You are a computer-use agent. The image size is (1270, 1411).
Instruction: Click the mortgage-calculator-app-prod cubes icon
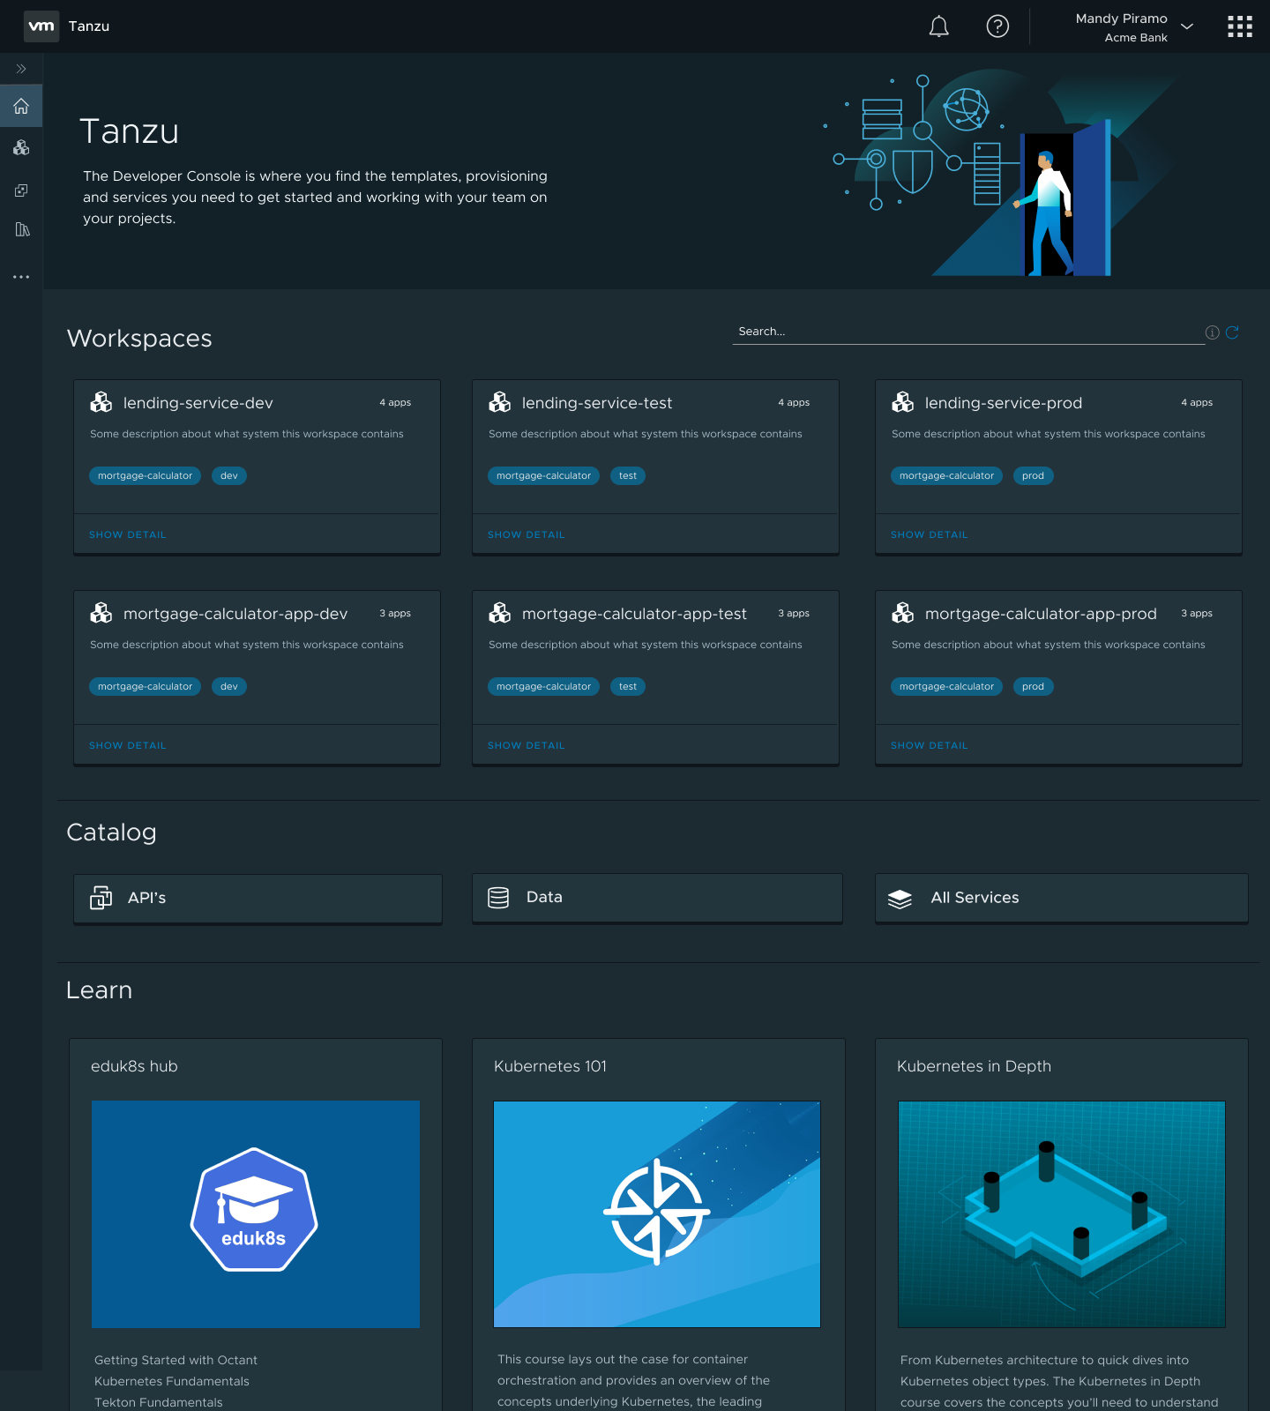pyautogui.click(x=903, y=613)
